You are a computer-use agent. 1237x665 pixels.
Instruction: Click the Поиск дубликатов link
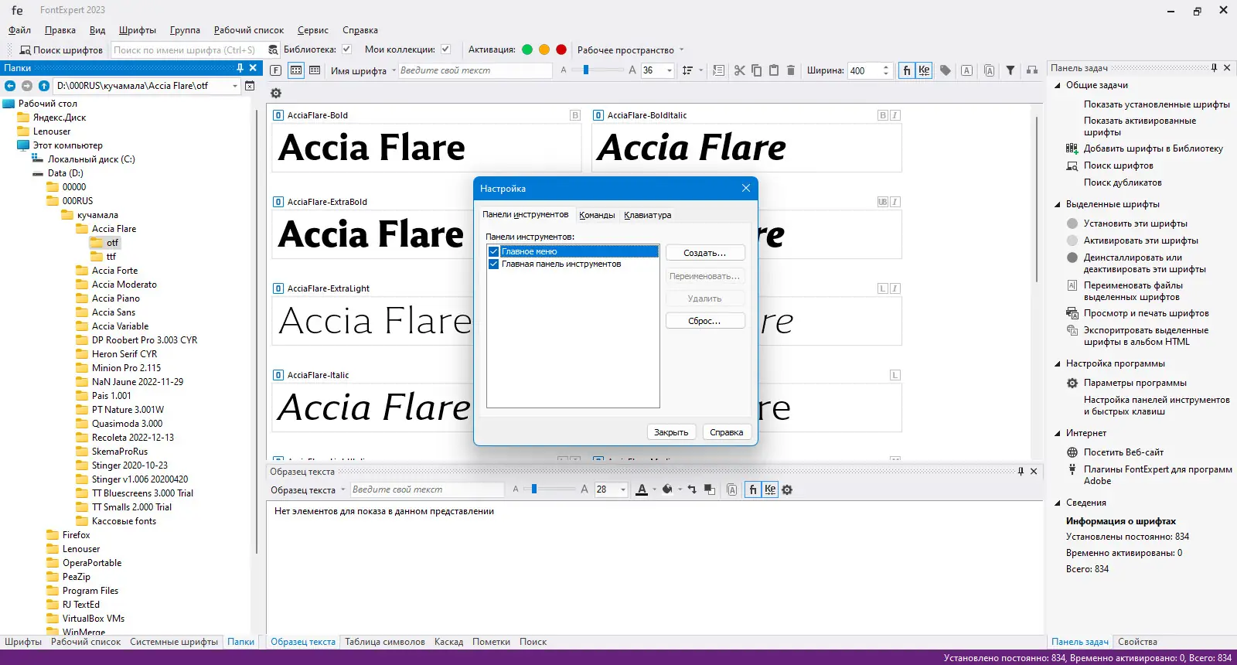coord(1123,182)
